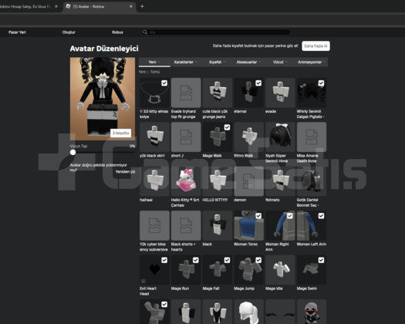Switch to the Avatar - Roblox browser tab
This screenshot has height=324, width=405.
(100, 6)
